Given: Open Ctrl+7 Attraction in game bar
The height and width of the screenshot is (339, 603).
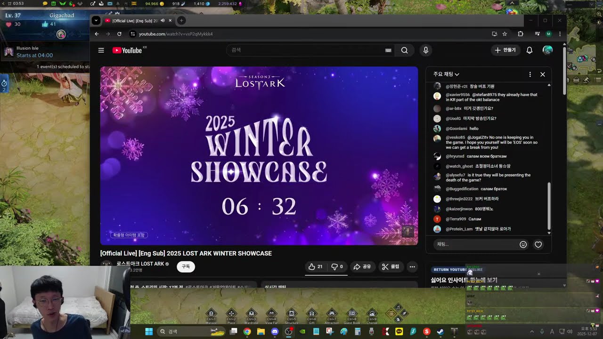Looking at the screenshot, I should point(332,313).
